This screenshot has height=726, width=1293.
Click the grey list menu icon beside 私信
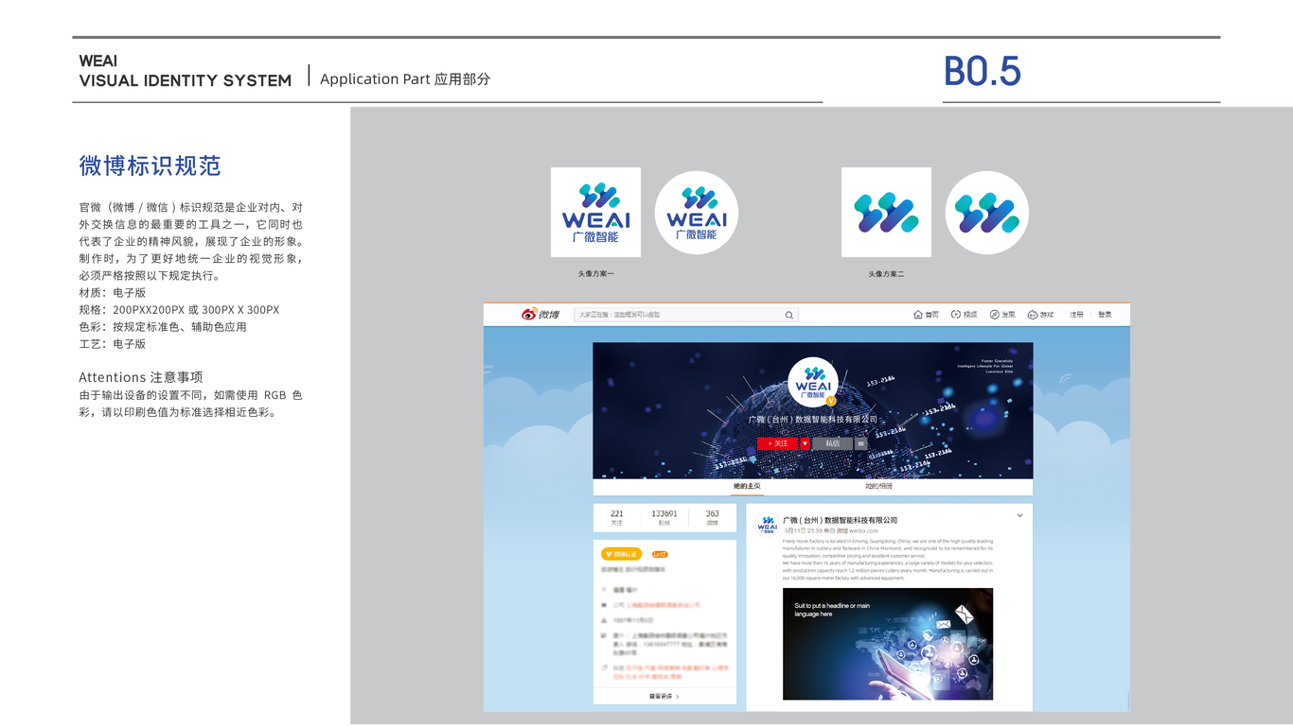point(861,443)
